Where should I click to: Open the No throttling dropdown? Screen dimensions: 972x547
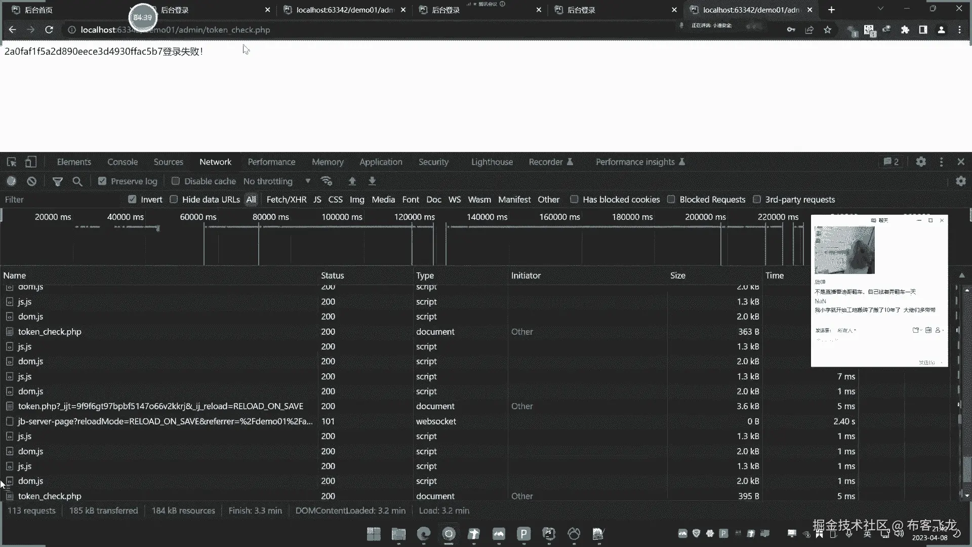[276, 181]
